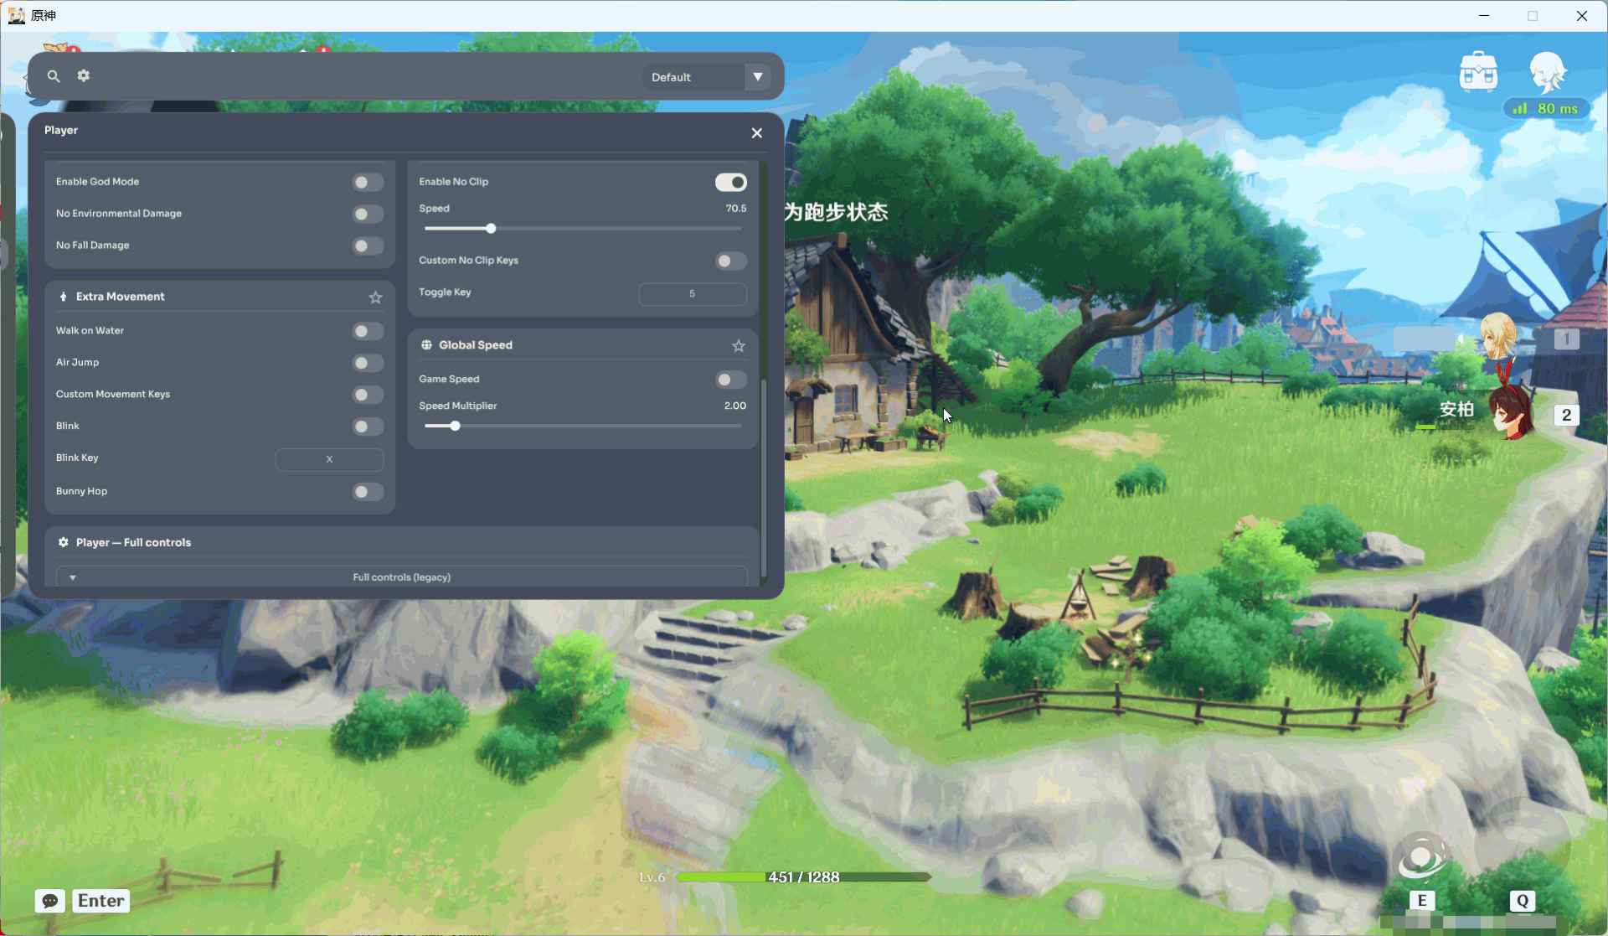Open the Default profile dropdown arrow
This screenshot has height=936, width=1608.
758,76
